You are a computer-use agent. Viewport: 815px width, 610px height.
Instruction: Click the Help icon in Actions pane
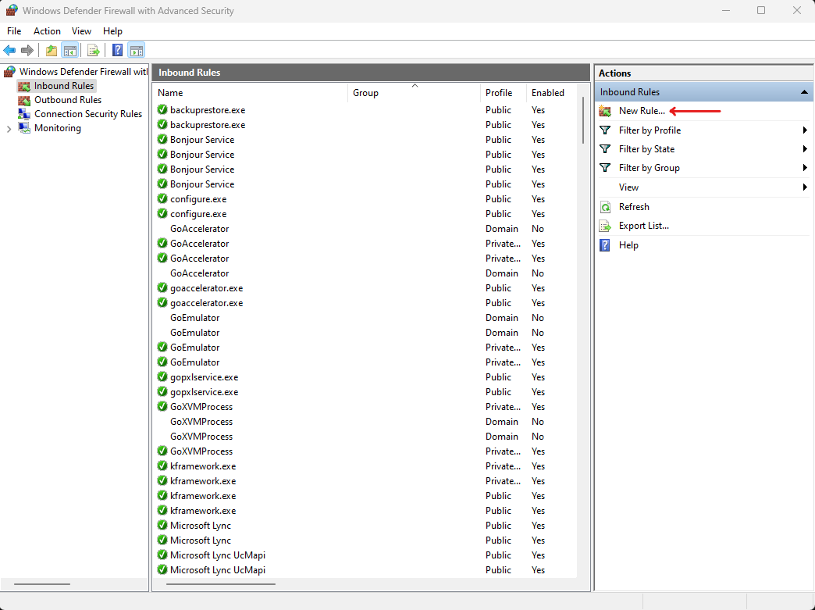pyautogui.click(x=605, y=245)
